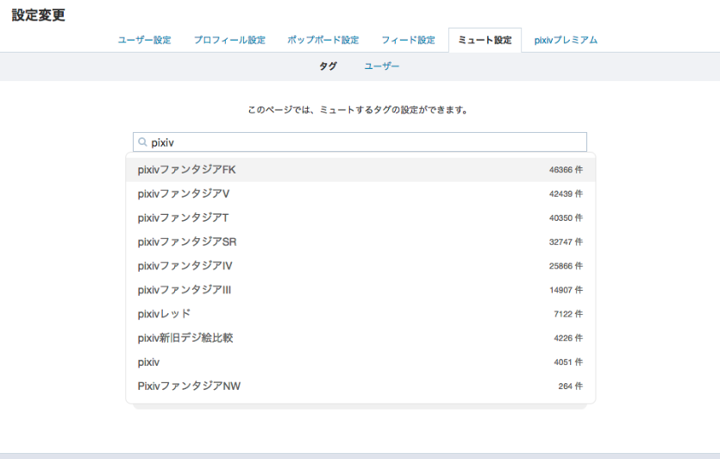Switch to プロフィール設定 tab

coord(229,40)
